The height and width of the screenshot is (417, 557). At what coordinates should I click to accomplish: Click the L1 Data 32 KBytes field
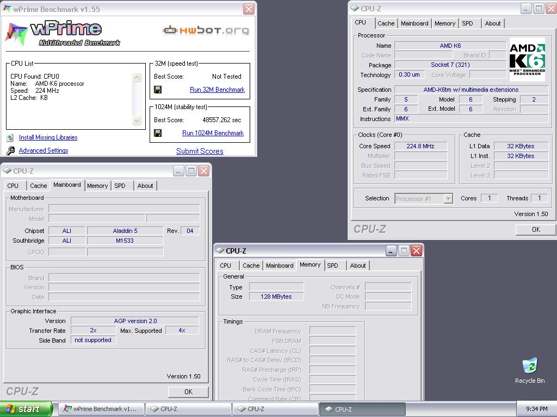click(521, 146)
